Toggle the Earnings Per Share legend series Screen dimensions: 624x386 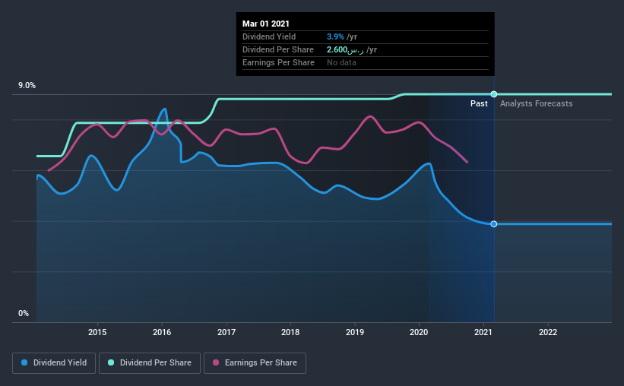[256, 363]
